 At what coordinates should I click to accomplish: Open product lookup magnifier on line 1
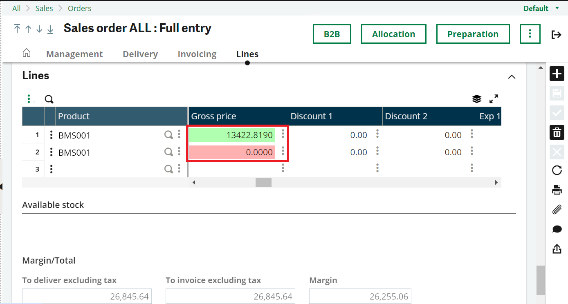(x=169, y=135)
